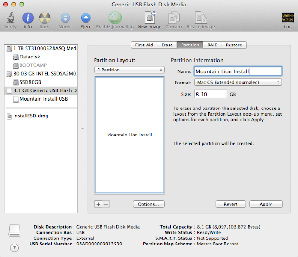298x257 pixels.
Task: Click the USB serial number 08AD00000013530
Action: [99, 244]
